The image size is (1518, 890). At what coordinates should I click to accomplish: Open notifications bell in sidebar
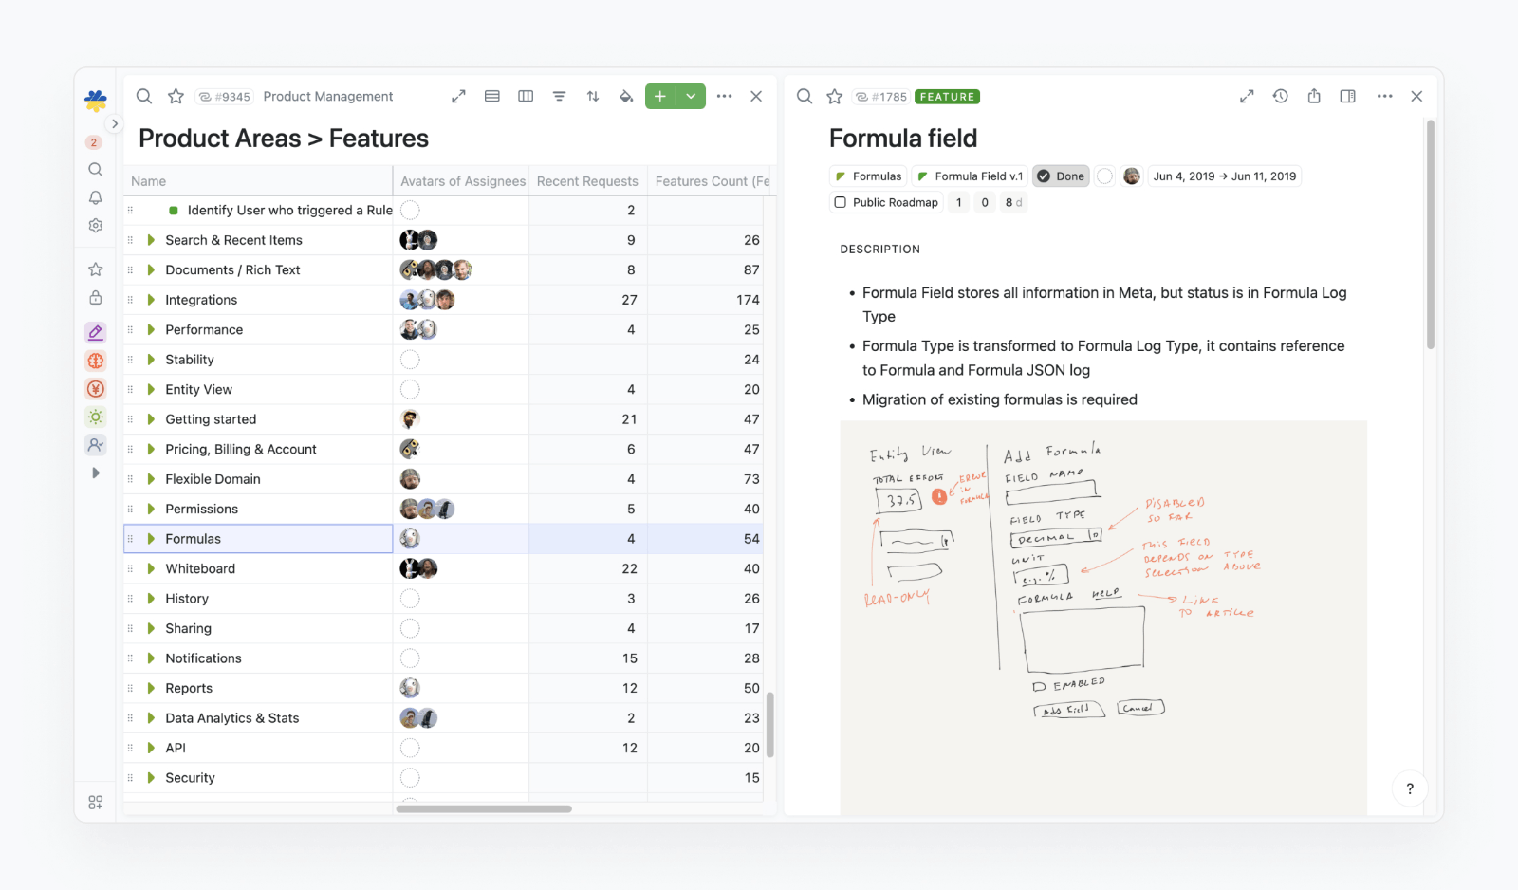pos(96,197)
